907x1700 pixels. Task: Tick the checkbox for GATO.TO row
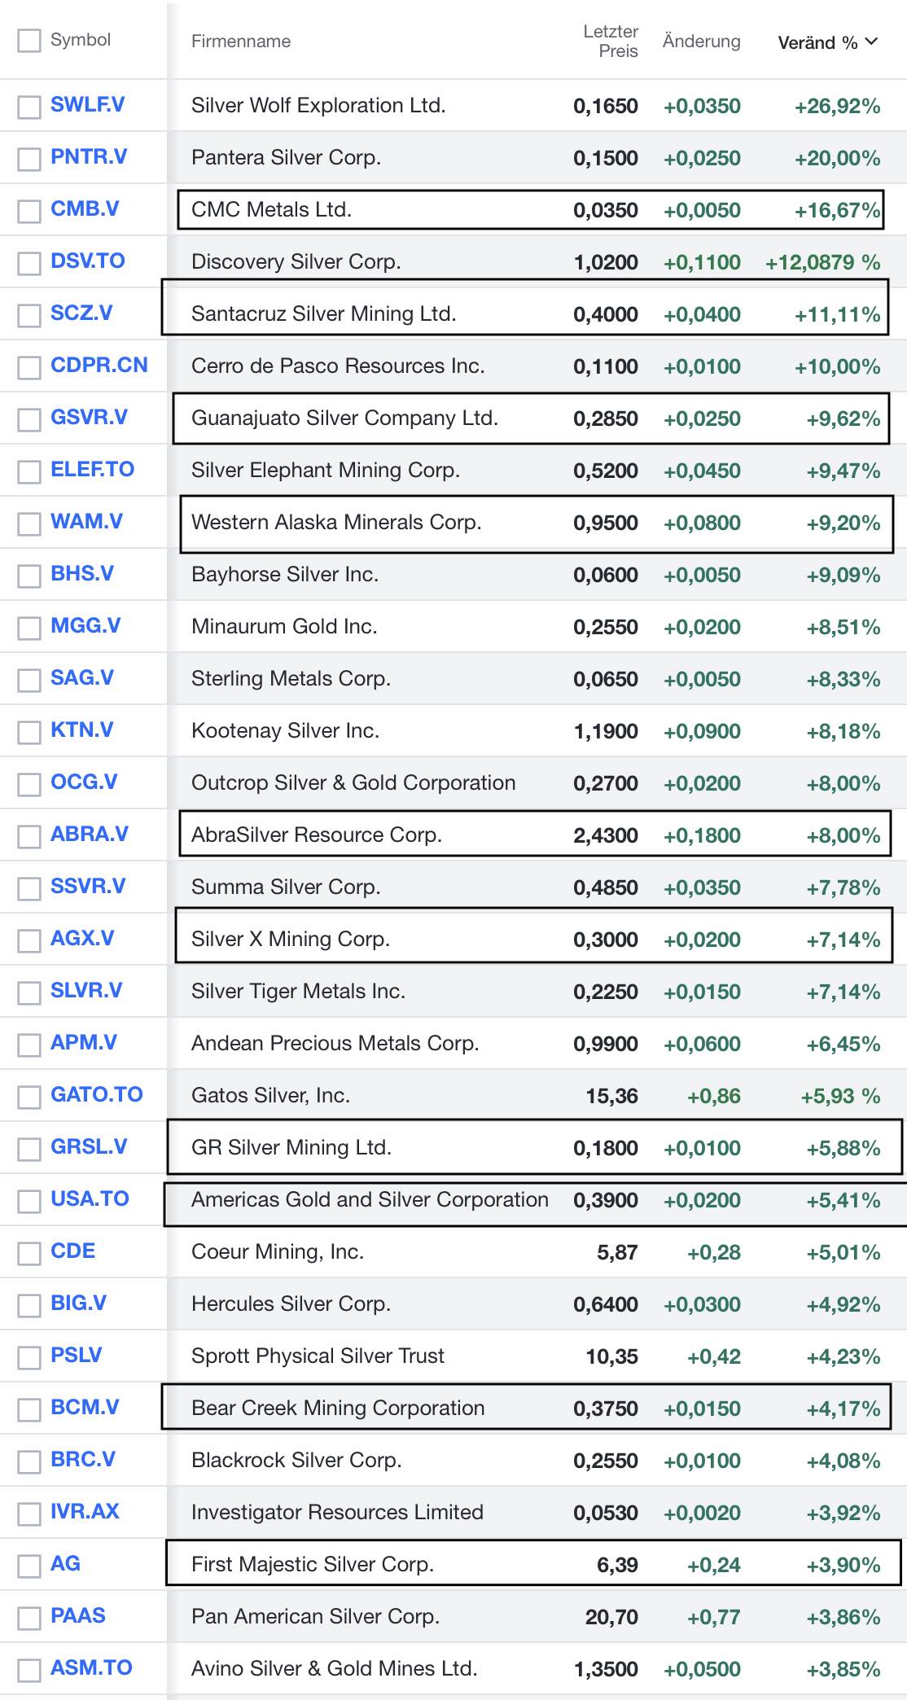tap(29, 1097)
